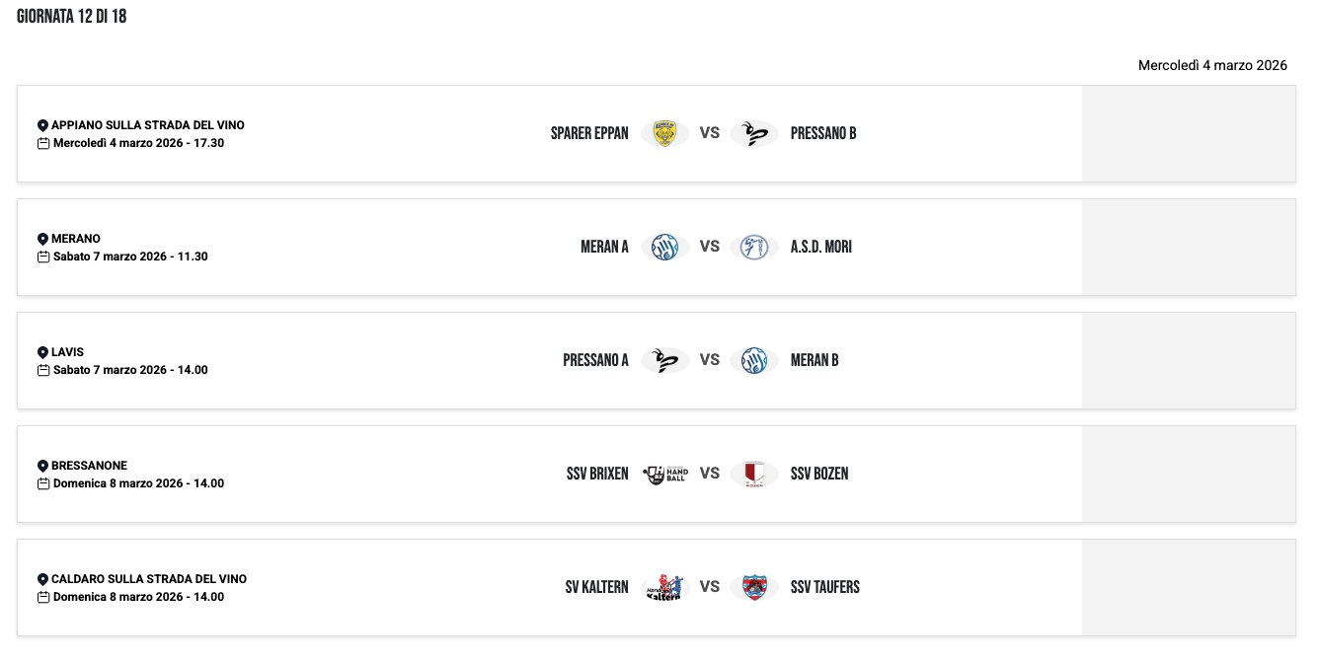The height and width of the screenshot is (663, 1320).
Task: Click the location pin next to Merano
Action: coord(42,239)
